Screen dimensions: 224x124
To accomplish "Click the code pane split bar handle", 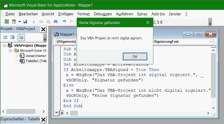I will click(x=213, y=47).
